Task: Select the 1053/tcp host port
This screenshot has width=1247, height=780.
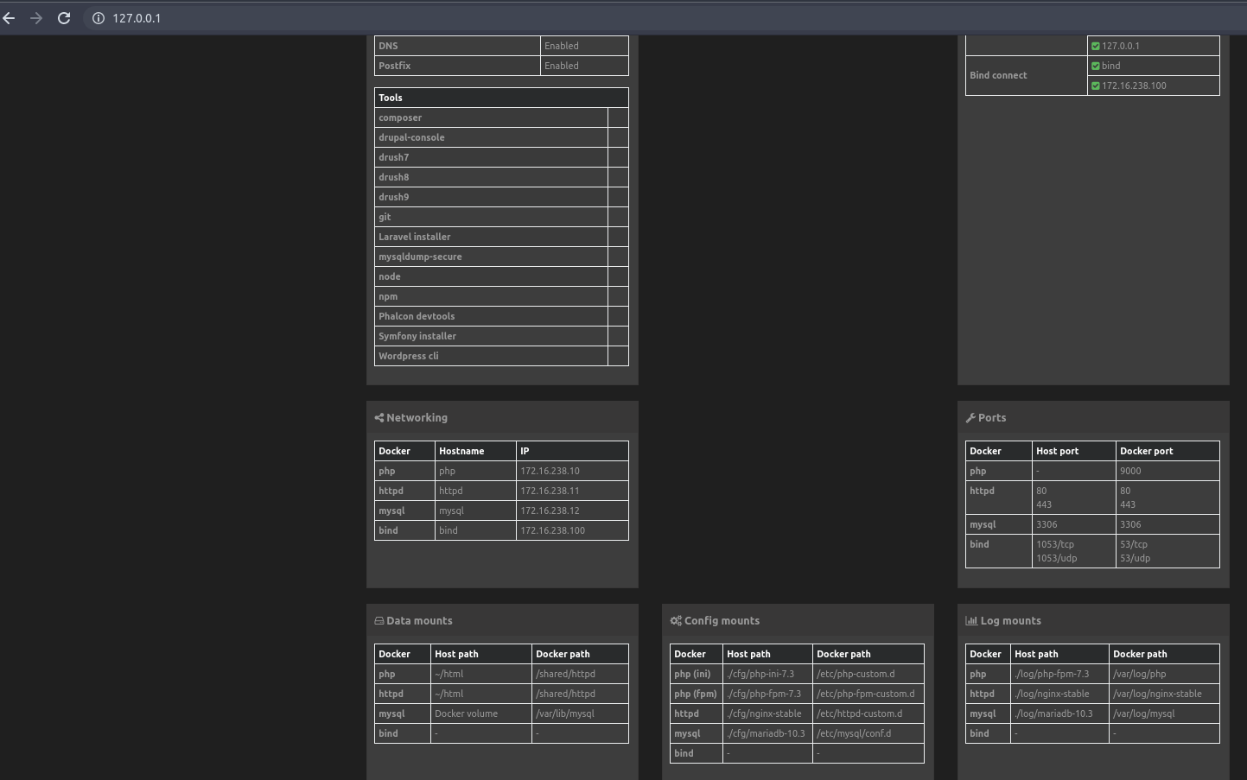Action: coord(1055,544)
